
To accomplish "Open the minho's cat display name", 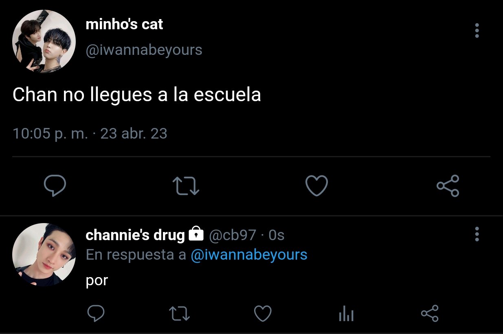I will [x=124, y=24].
